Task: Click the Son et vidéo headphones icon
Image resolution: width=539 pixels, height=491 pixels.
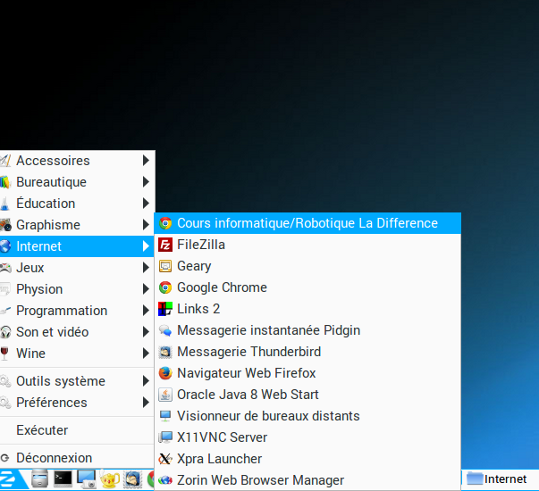Action: point(5,332)
